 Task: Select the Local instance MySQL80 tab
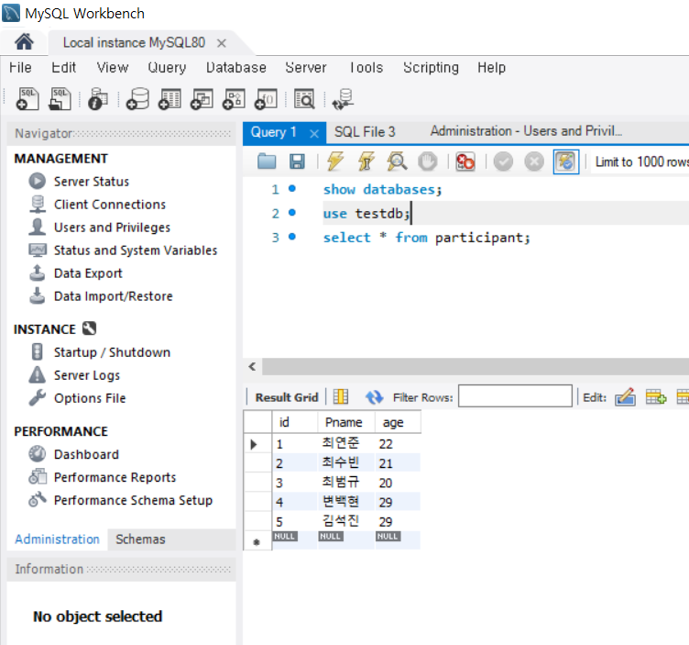pyautogui.click(x=134, y=43)
